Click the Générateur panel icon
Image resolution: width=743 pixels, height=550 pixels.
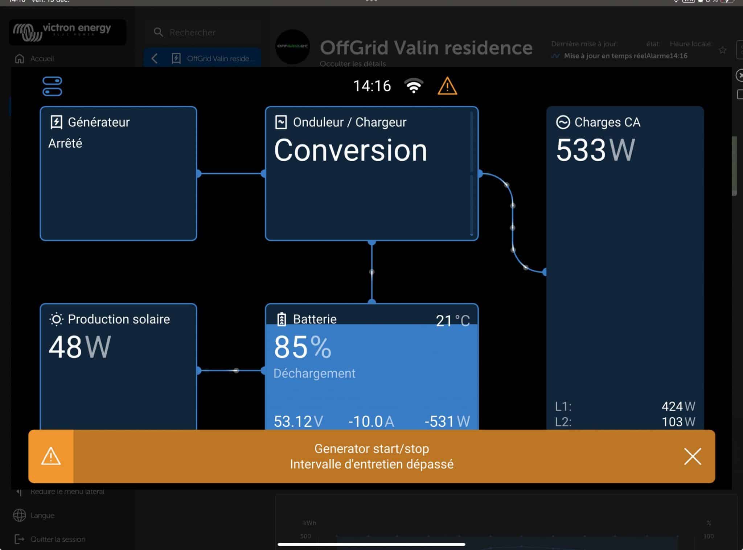point(56,122)
